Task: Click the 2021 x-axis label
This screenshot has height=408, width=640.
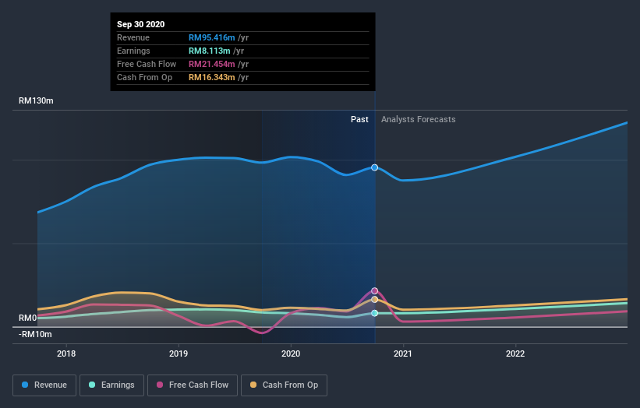Action: pyautogui.click(x=403, y=353)
